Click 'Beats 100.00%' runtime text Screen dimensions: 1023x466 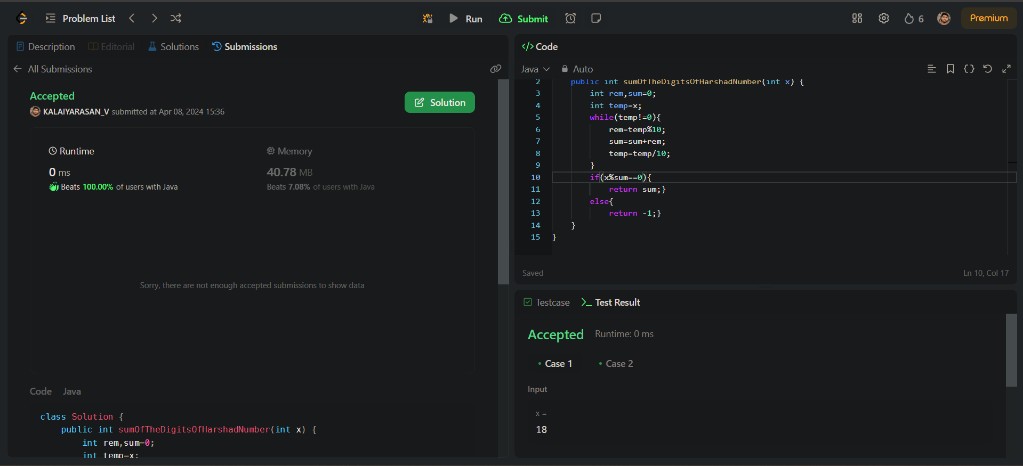point(87,187)
